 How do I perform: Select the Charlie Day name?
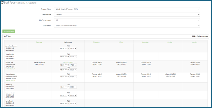10,62
